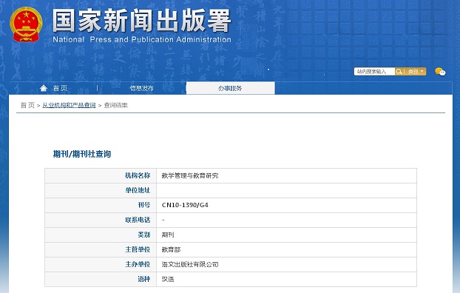460x293 pixels.
Task: Focus the 站内搜索输入 search field
Action: (x=374, y=71)
